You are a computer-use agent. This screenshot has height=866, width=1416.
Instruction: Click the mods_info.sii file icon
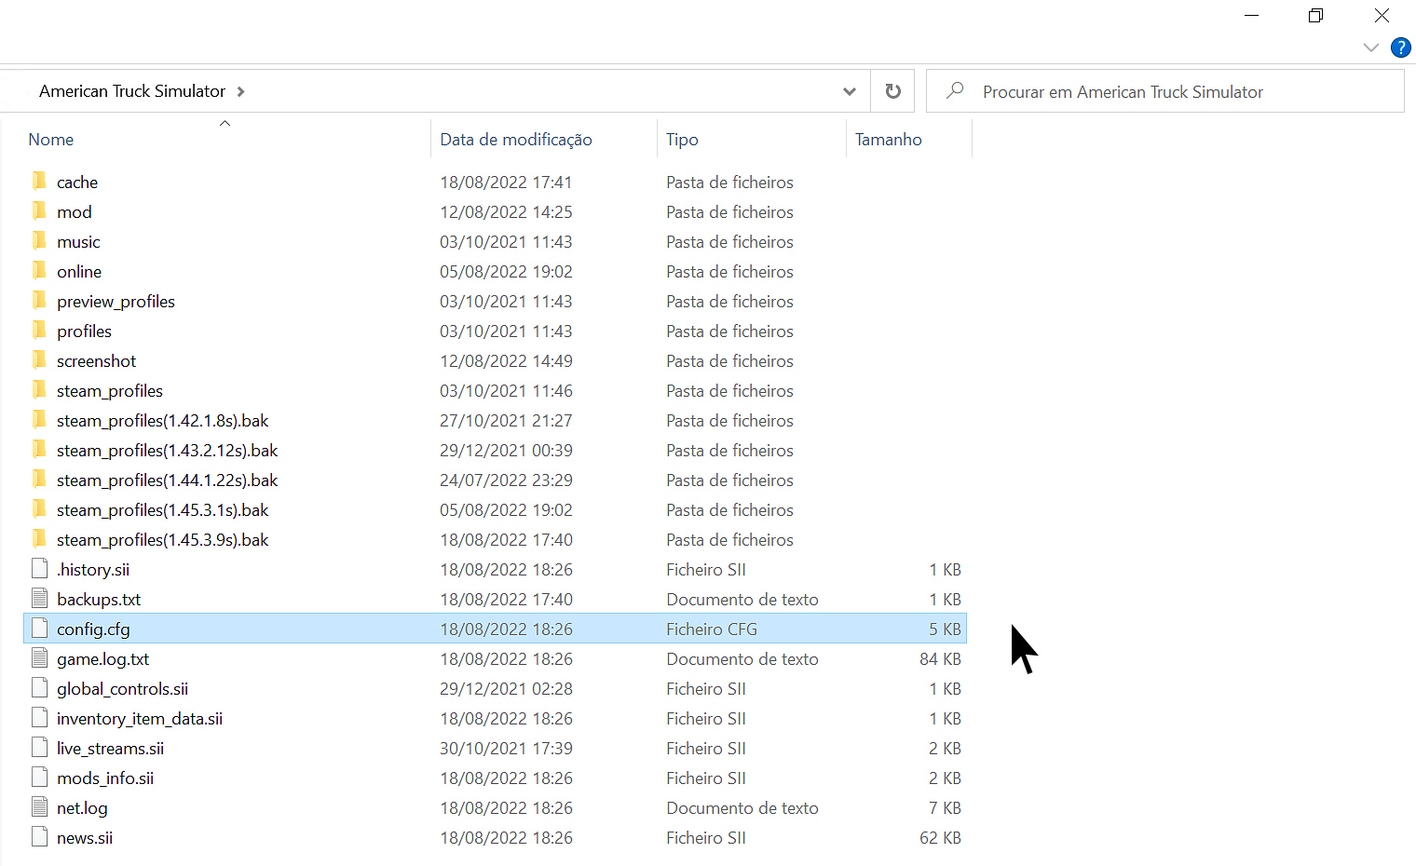click(x=39, y=778)
